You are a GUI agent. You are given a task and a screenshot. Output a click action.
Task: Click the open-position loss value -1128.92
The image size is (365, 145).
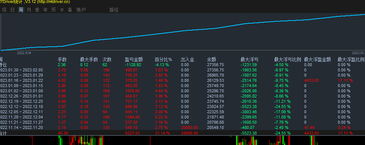tap(133, 65)
